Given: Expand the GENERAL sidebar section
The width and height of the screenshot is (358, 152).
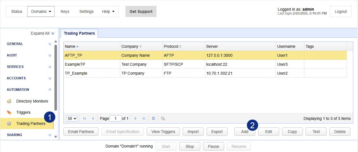Looking at the screenshot, I should [50, 44].
